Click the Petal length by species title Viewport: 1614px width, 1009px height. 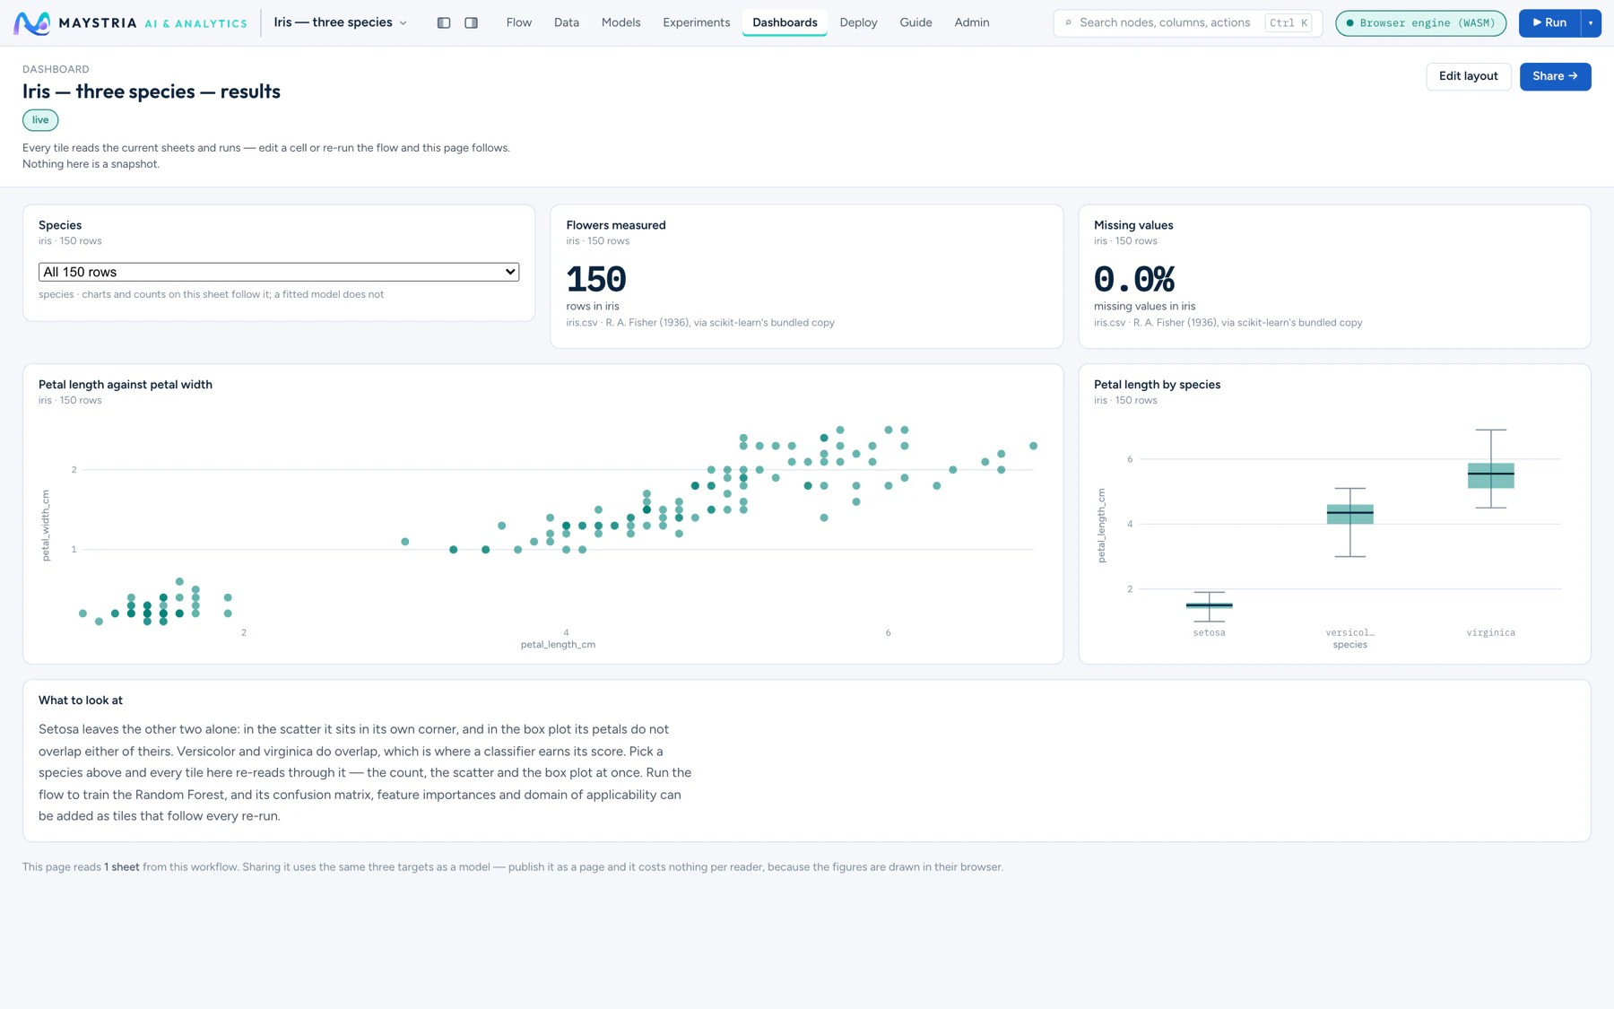coord(1157,385)
